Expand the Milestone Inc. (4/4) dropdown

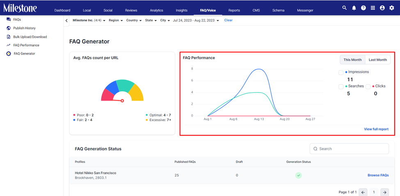click(89, 20)
